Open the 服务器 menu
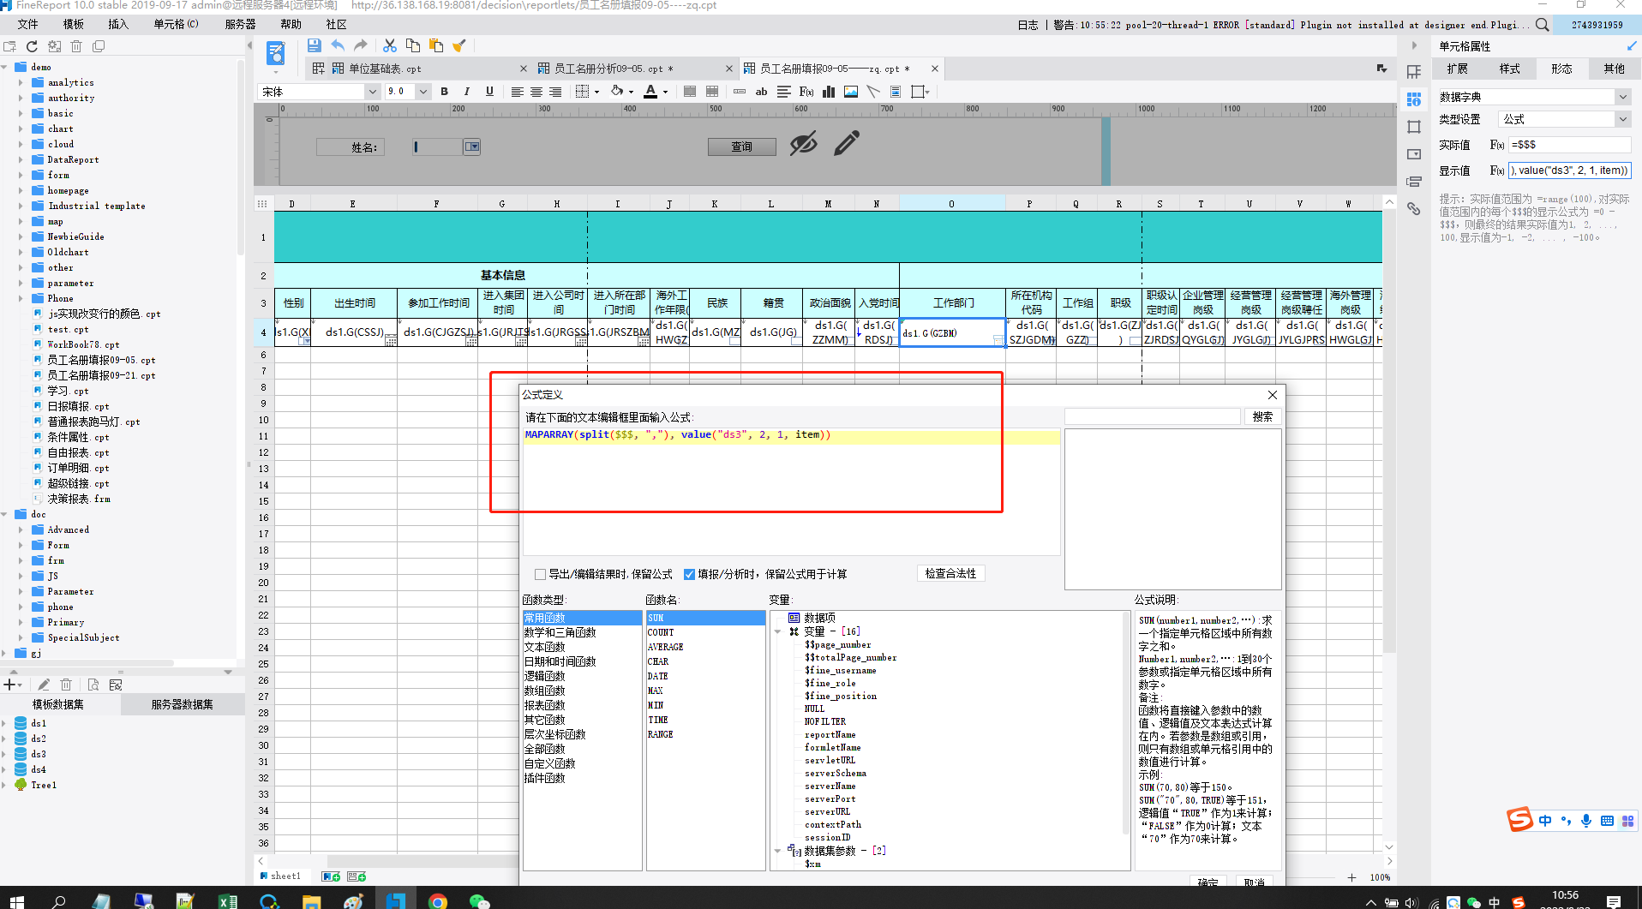The image size is (1642, 909). coord(240,24)
